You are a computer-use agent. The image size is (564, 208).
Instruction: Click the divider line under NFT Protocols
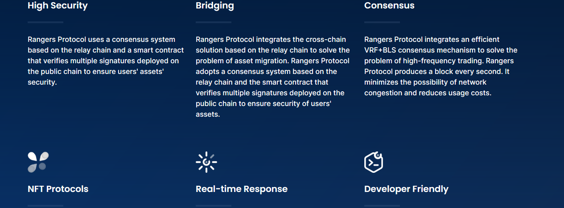coord(45,206)
